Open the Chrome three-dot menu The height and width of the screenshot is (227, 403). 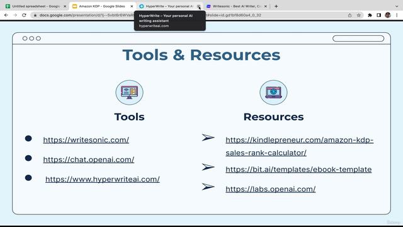click(x=397, y=15)
